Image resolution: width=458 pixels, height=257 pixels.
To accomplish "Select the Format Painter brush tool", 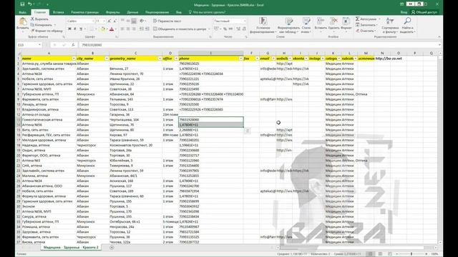I will [47, 31].
